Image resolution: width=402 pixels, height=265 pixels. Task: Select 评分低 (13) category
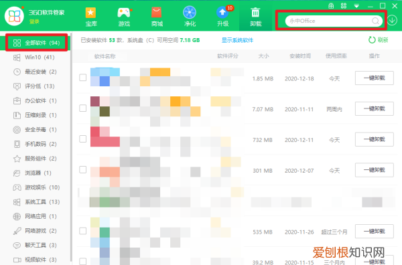35,86
